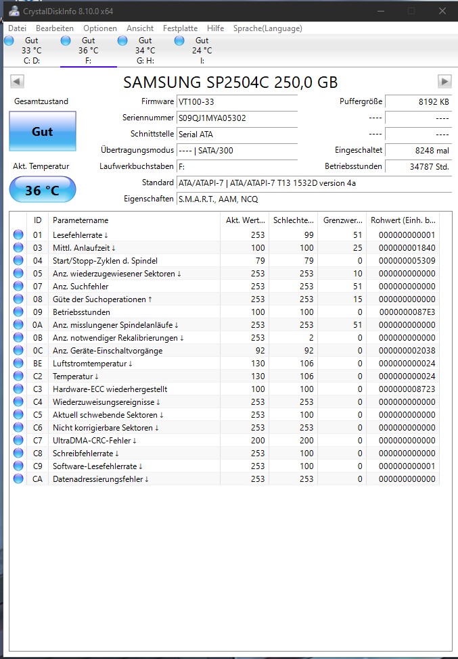
Task: Click the CrystalDiskInfo title bar app icon
Action: pos(14,11)
